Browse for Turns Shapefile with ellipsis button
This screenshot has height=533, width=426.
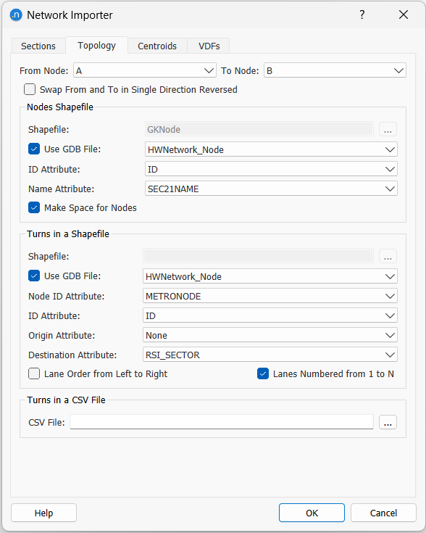[x=388, y=256]
